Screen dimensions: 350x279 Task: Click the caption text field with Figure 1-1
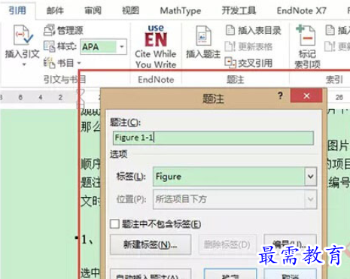[x=213, y=138]
